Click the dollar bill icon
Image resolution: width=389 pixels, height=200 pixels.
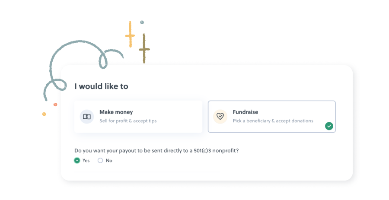click(87, 116)
